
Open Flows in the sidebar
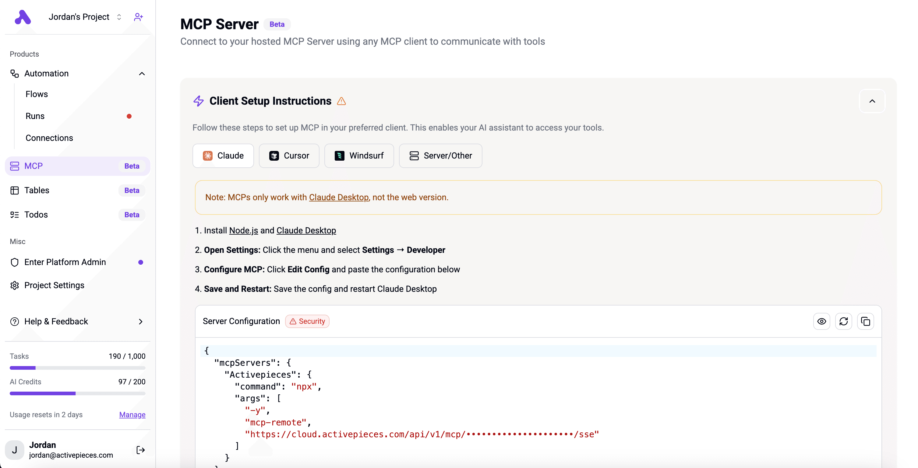(x=37, y=94)
